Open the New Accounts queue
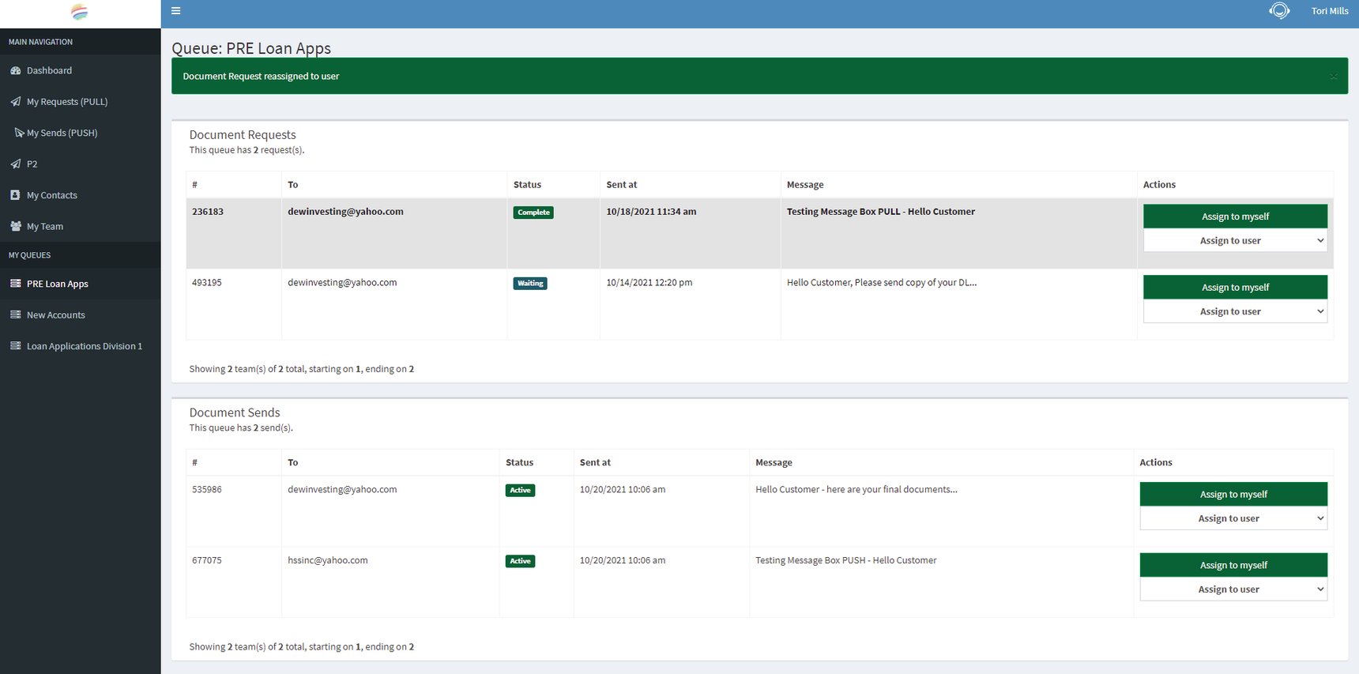Screen dimensions: 1359x674 click(56, 314)
